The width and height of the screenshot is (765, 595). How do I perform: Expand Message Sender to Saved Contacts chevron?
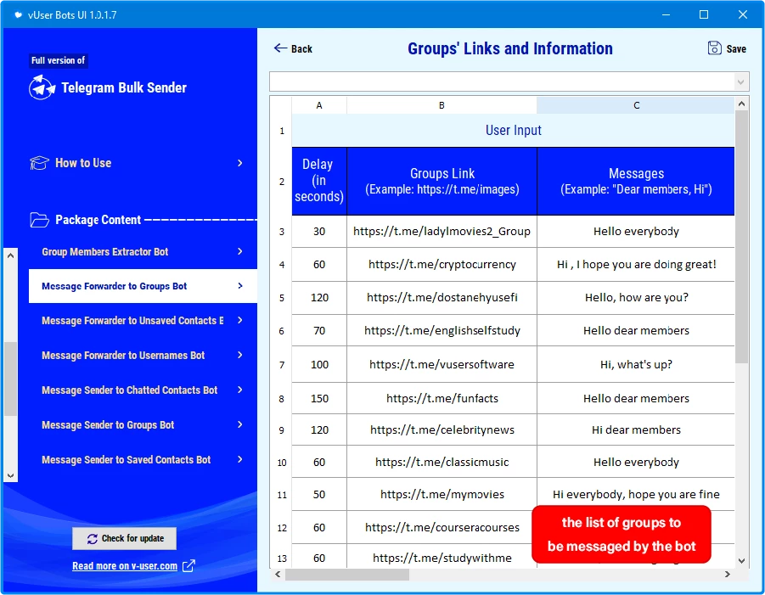239,459
